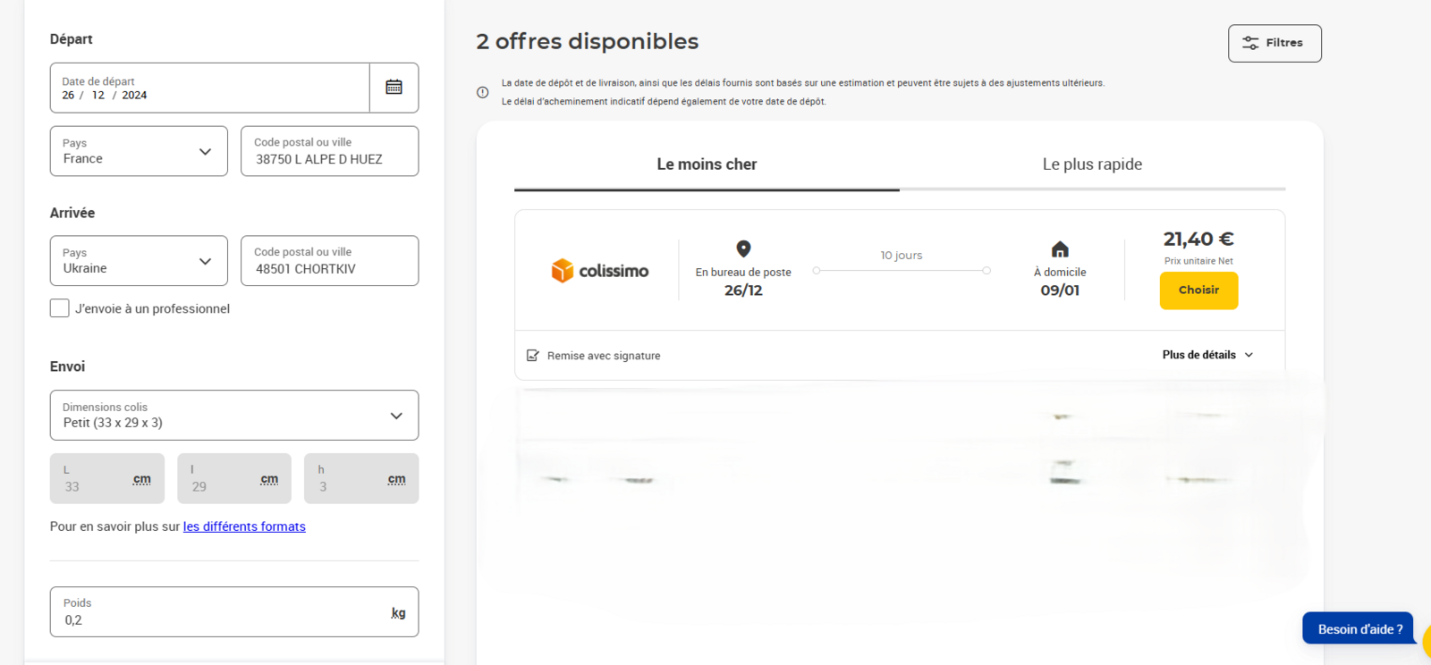Viewport: 1431px width, 665px height.
Task: Open the departure country dropdown showing France
Action: click(x=139, y=151)
